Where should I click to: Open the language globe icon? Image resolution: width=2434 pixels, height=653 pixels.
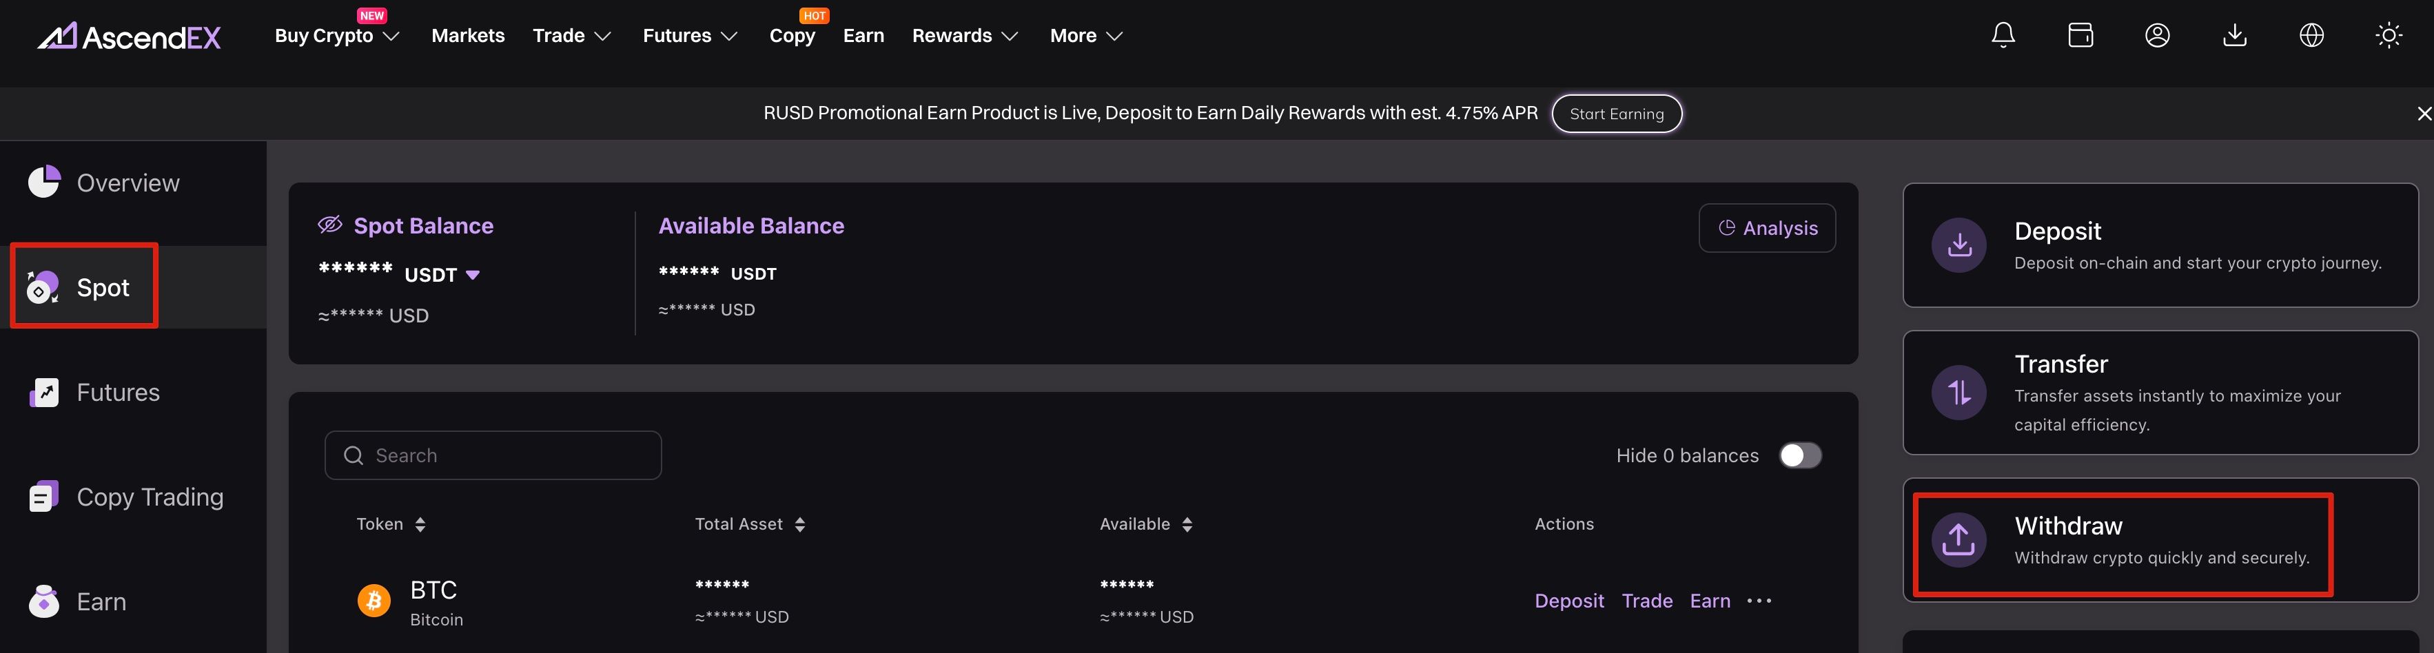click(2311, 36)
